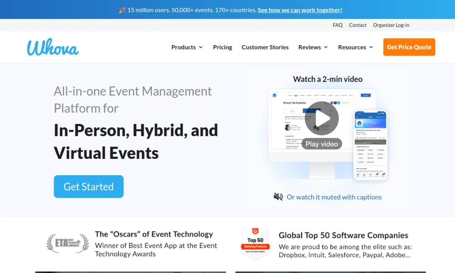Click 'The "Oscars" of Event Technology' heading

pos(154,234)
